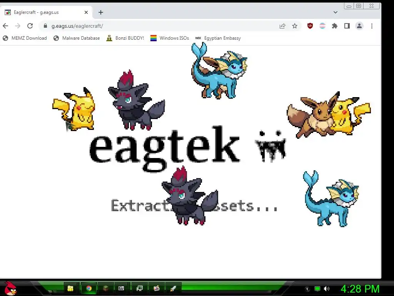
Task: Open the file explorer folder taskbar icon
Action: point(71,288)
